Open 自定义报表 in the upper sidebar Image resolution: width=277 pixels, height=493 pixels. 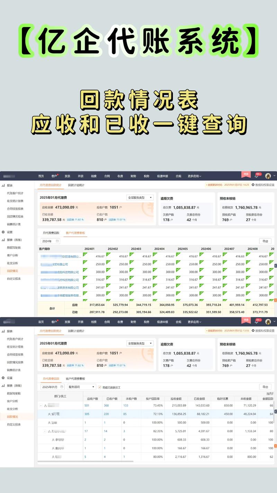tap(14, 279)
